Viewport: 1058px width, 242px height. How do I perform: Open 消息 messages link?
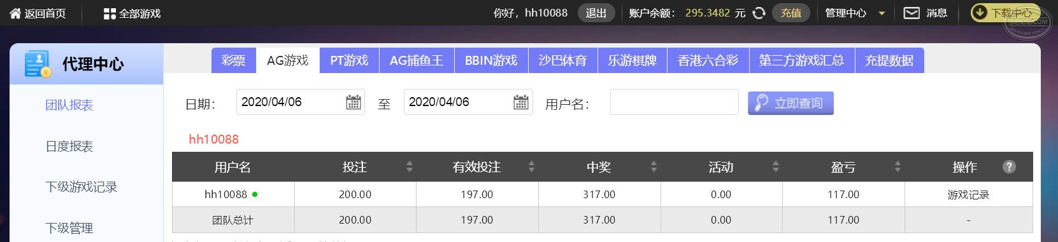coord(936,13)
